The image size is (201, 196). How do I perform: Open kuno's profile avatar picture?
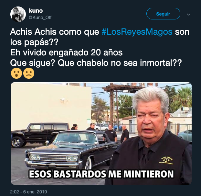pos(18,14)
